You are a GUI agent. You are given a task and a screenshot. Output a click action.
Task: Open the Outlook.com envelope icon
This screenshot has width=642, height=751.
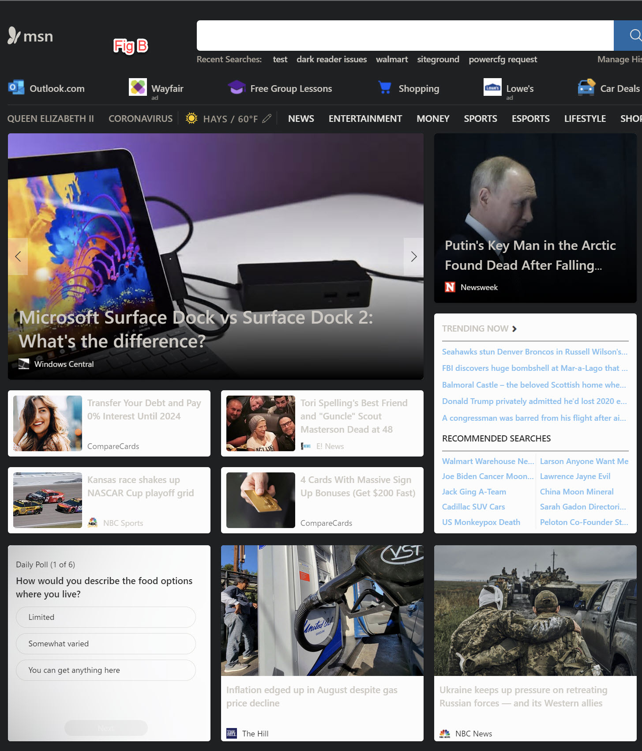pyautogui.click(x=16, y=87)
